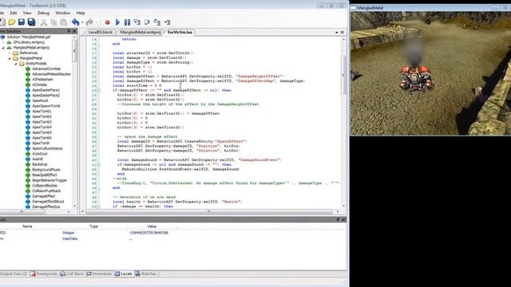Open the Help menu
Screen dimensions: 511x287
coord(81,13)
